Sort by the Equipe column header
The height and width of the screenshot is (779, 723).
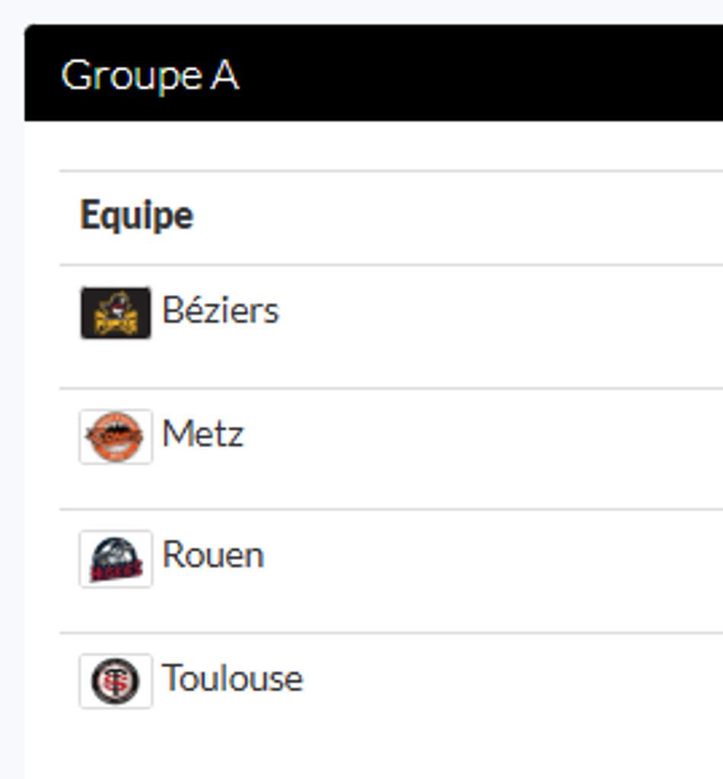pos(137,216)
